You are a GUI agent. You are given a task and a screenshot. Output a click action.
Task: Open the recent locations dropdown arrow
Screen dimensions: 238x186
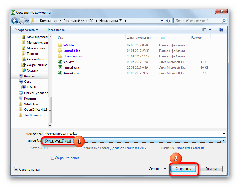click(27, 21)
